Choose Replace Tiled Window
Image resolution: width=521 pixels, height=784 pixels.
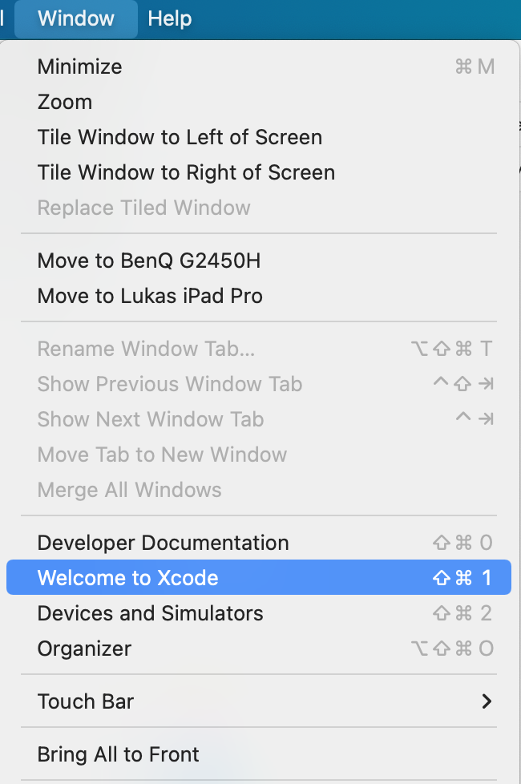click(144, 208)
